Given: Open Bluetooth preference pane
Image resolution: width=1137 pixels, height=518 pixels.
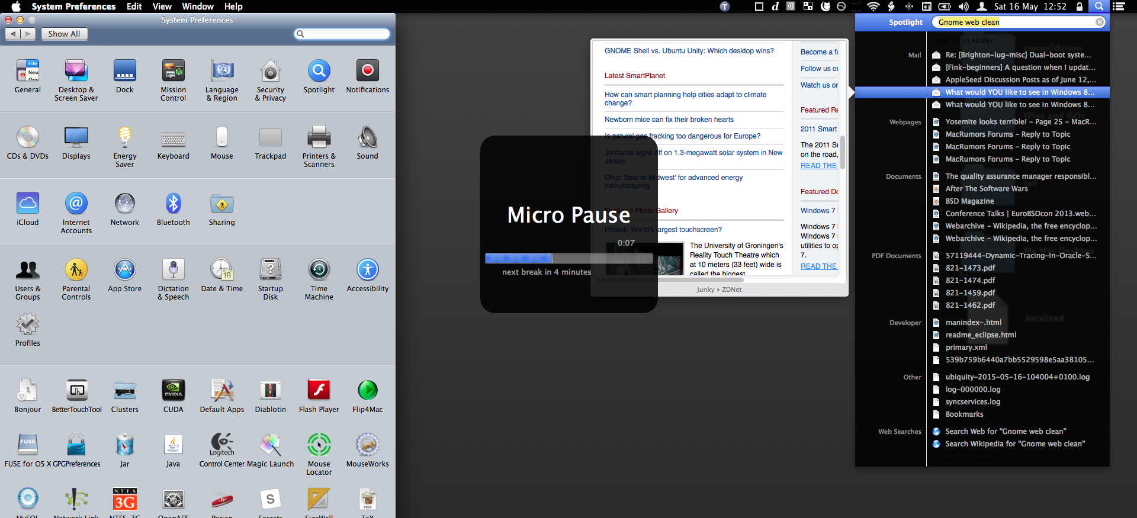Looking at the screenshot, I should [x=174, y=209].
